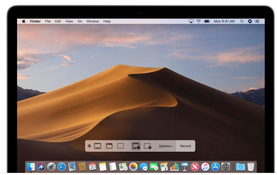Open Mail from the Dock
Image resolution: width=277 pixels, height=175 pixels.
point(72,166)
